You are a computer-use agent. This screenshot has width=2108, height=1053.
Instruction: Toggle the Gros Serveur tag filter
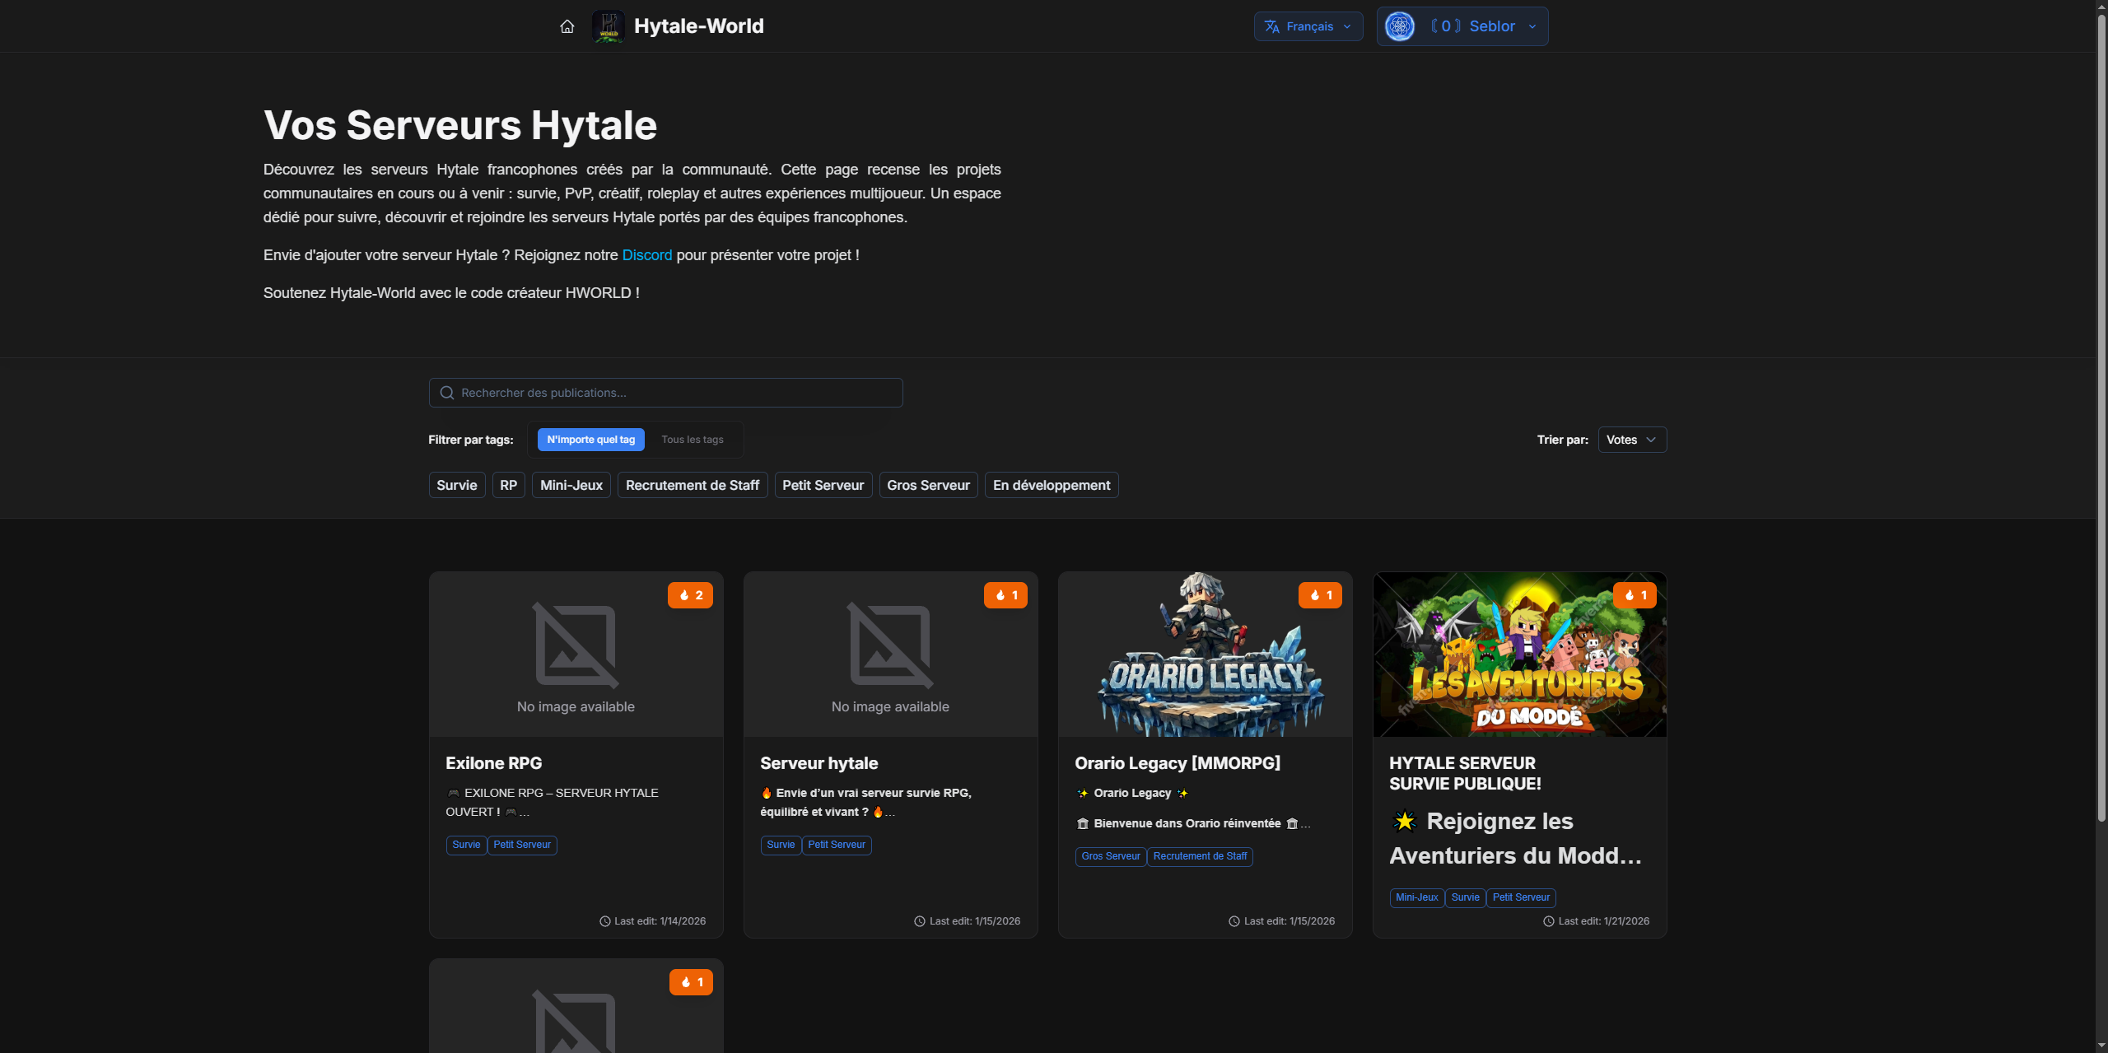point(929,485)
